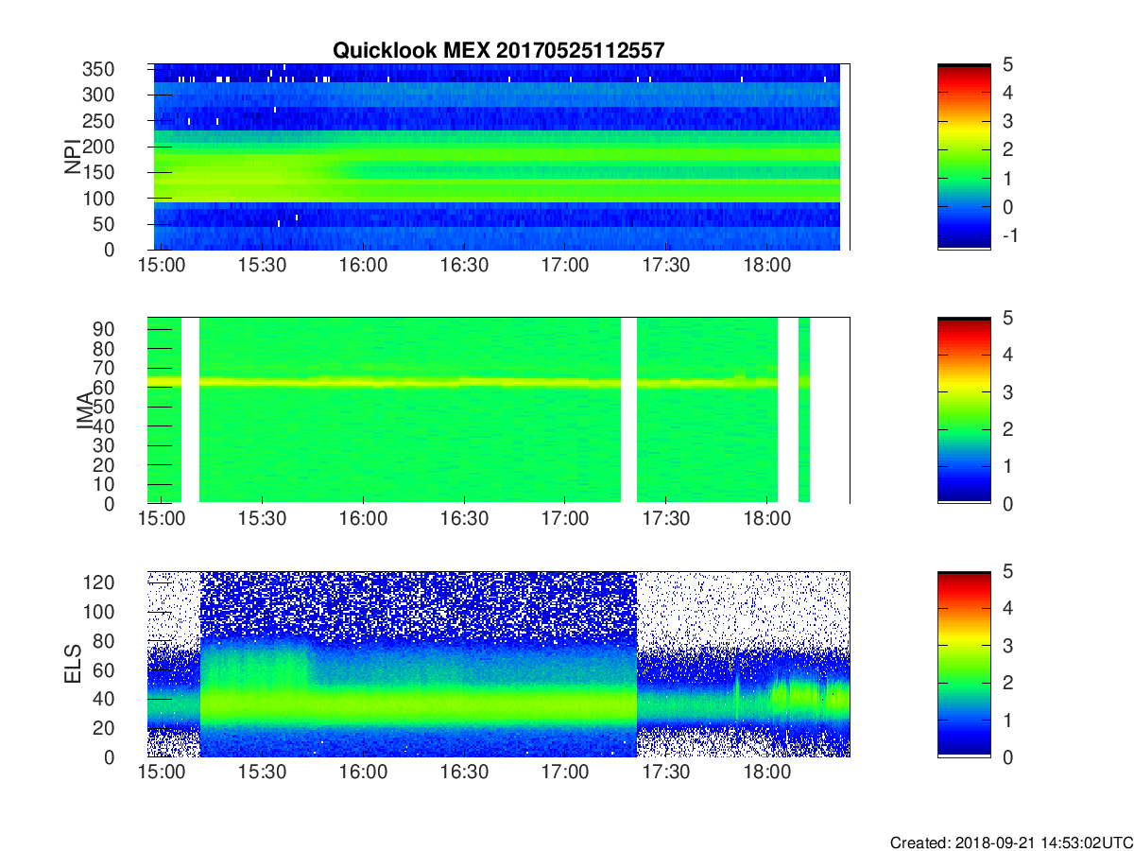Select the NPI spectrogram plot area
The height and width of the screenshot is (851, 1134).
pyautogui.click(x=498, y=157)
